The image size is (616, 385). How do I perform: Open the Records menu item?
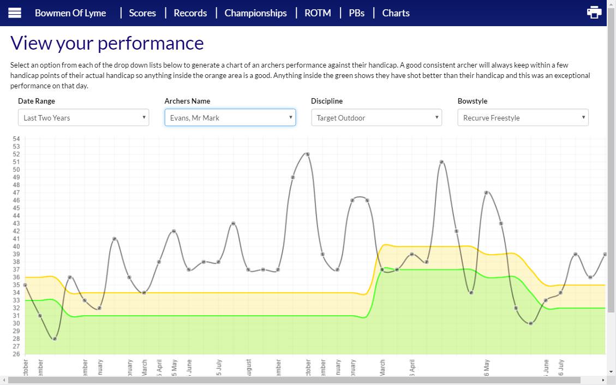click(190, 13)
